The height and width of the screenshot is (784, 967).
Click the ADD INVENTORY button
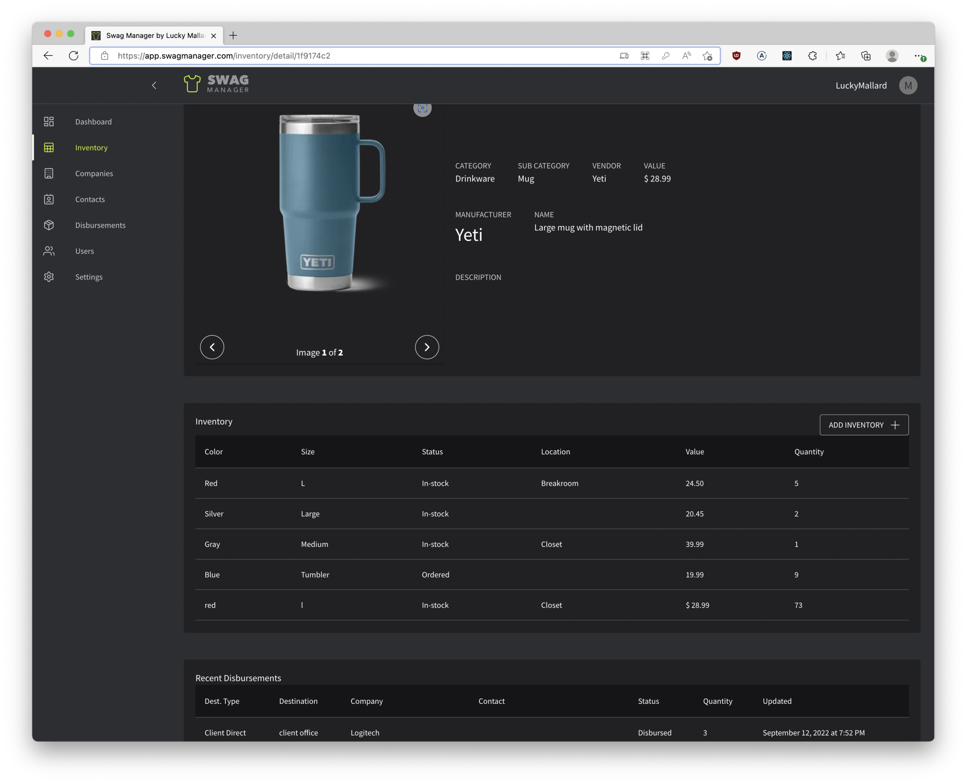tap(864, 425)
